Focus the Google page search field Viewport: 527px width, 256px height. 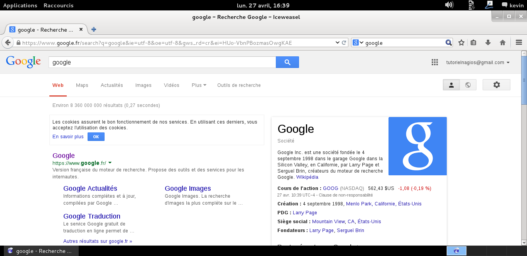162,62
